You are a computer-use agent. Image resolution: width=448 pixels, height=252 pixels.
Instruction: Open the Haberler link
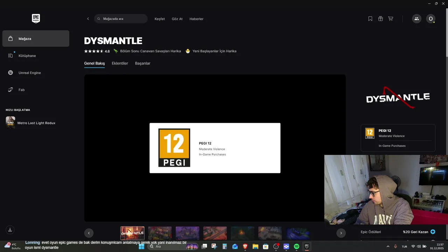(x=196, y=19)
